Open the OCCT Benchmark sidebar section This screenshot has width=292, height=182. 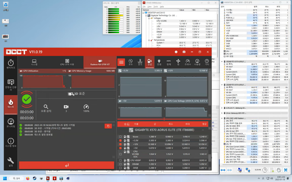pyautogui.click(x=10, y=65)
